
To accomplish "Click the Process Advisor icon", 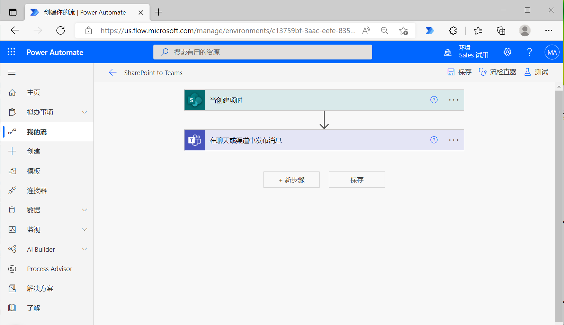I will pyautogui.click(x=12, y=269).
